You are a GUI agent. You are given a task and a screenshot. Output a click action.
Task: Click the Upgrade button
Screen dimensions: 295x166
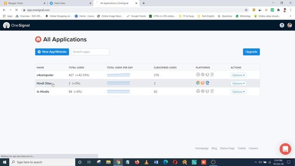point(251,52)
